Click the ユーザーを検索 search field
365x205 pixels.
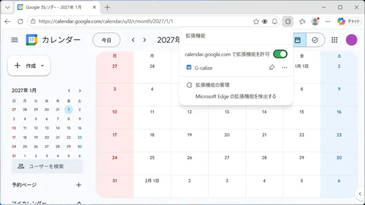click(47, 166)
